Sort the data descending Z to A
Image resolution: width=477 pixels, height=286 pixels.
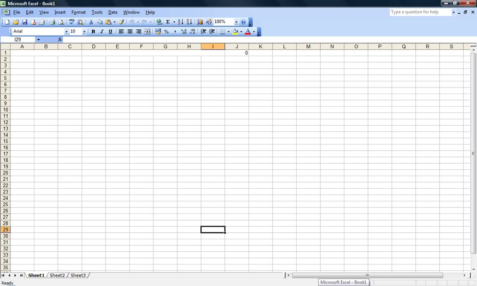coord(189,22)
